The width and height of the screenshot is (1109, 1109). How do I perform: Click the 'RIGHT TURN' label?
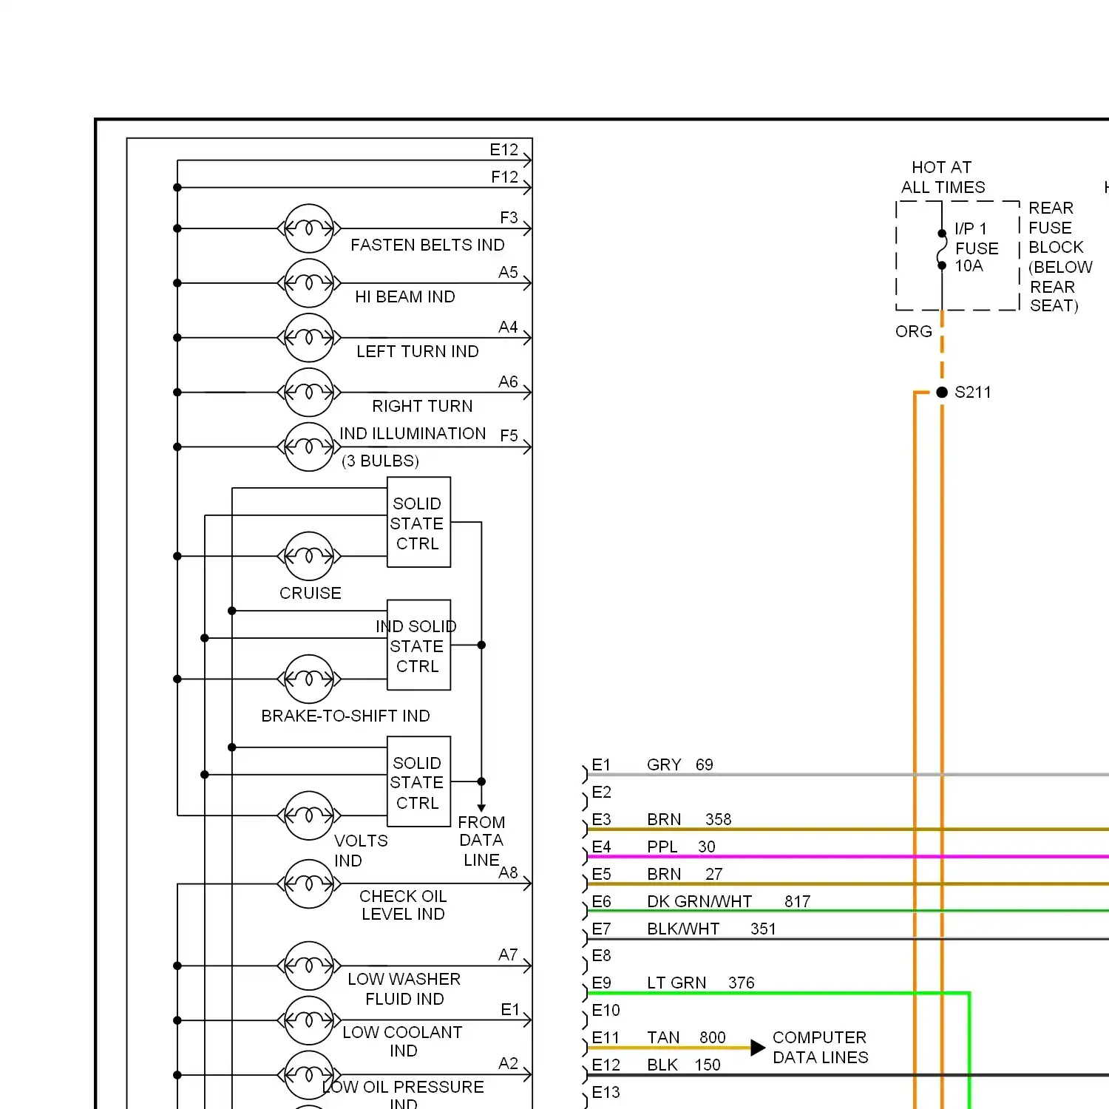pyautogui.click(x=422, y=406)
